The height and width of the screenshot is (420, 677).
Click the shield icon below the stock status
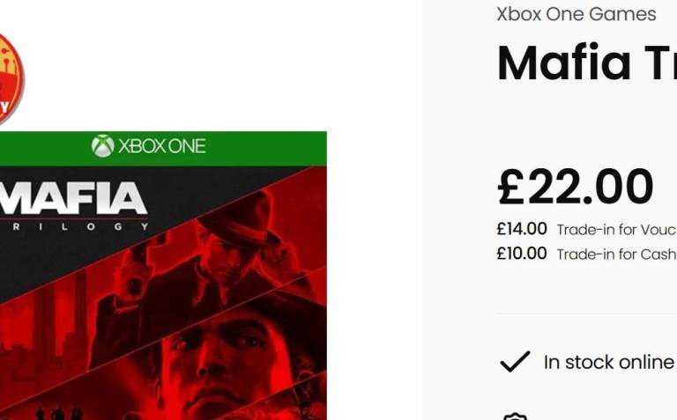tap(515, 416)
